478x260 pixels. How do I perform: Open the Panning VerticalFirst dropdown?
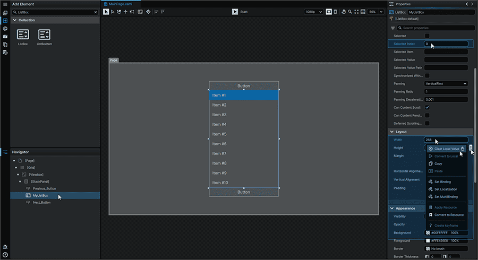[446, 83]
